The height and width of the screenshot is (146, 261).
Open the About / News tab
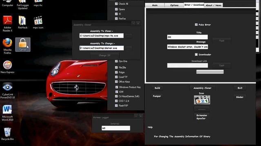213,5
